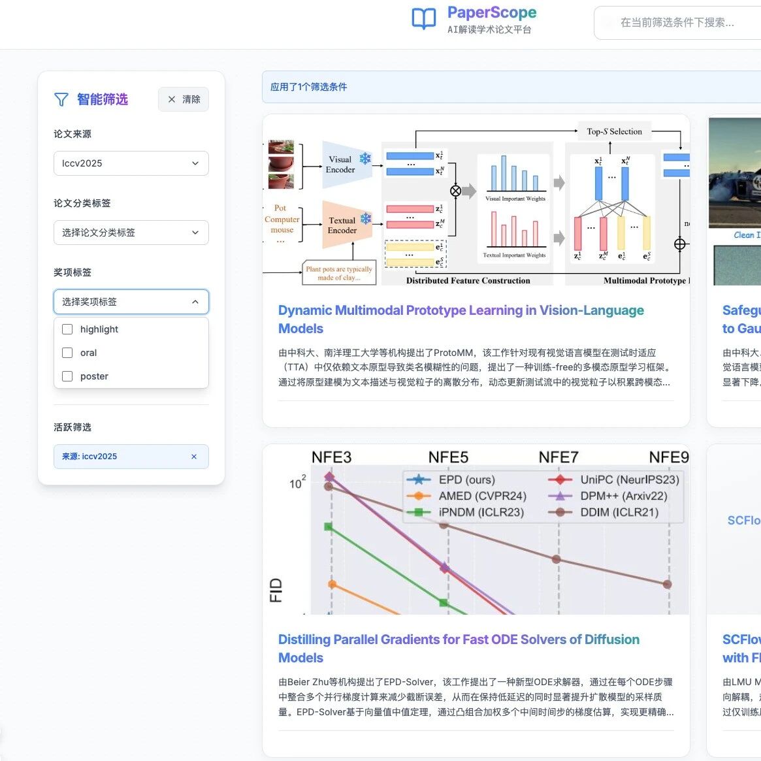Expand the 选择论文分类标签 dropdown
Viewport: 761px width, 761px height.
click(131, 233)
